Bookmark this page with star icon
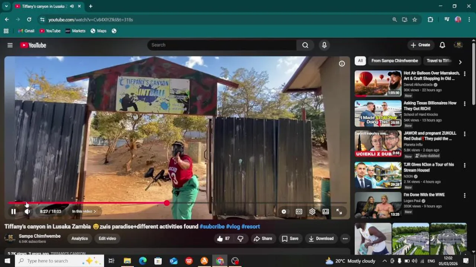Screen dimensions: 476x267 [415, 20]
